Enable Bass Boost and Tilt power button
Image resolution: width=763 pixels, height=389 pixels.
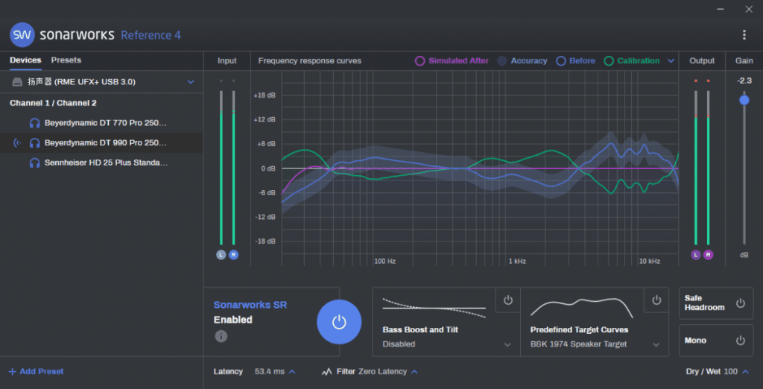[x=508, y=300]
